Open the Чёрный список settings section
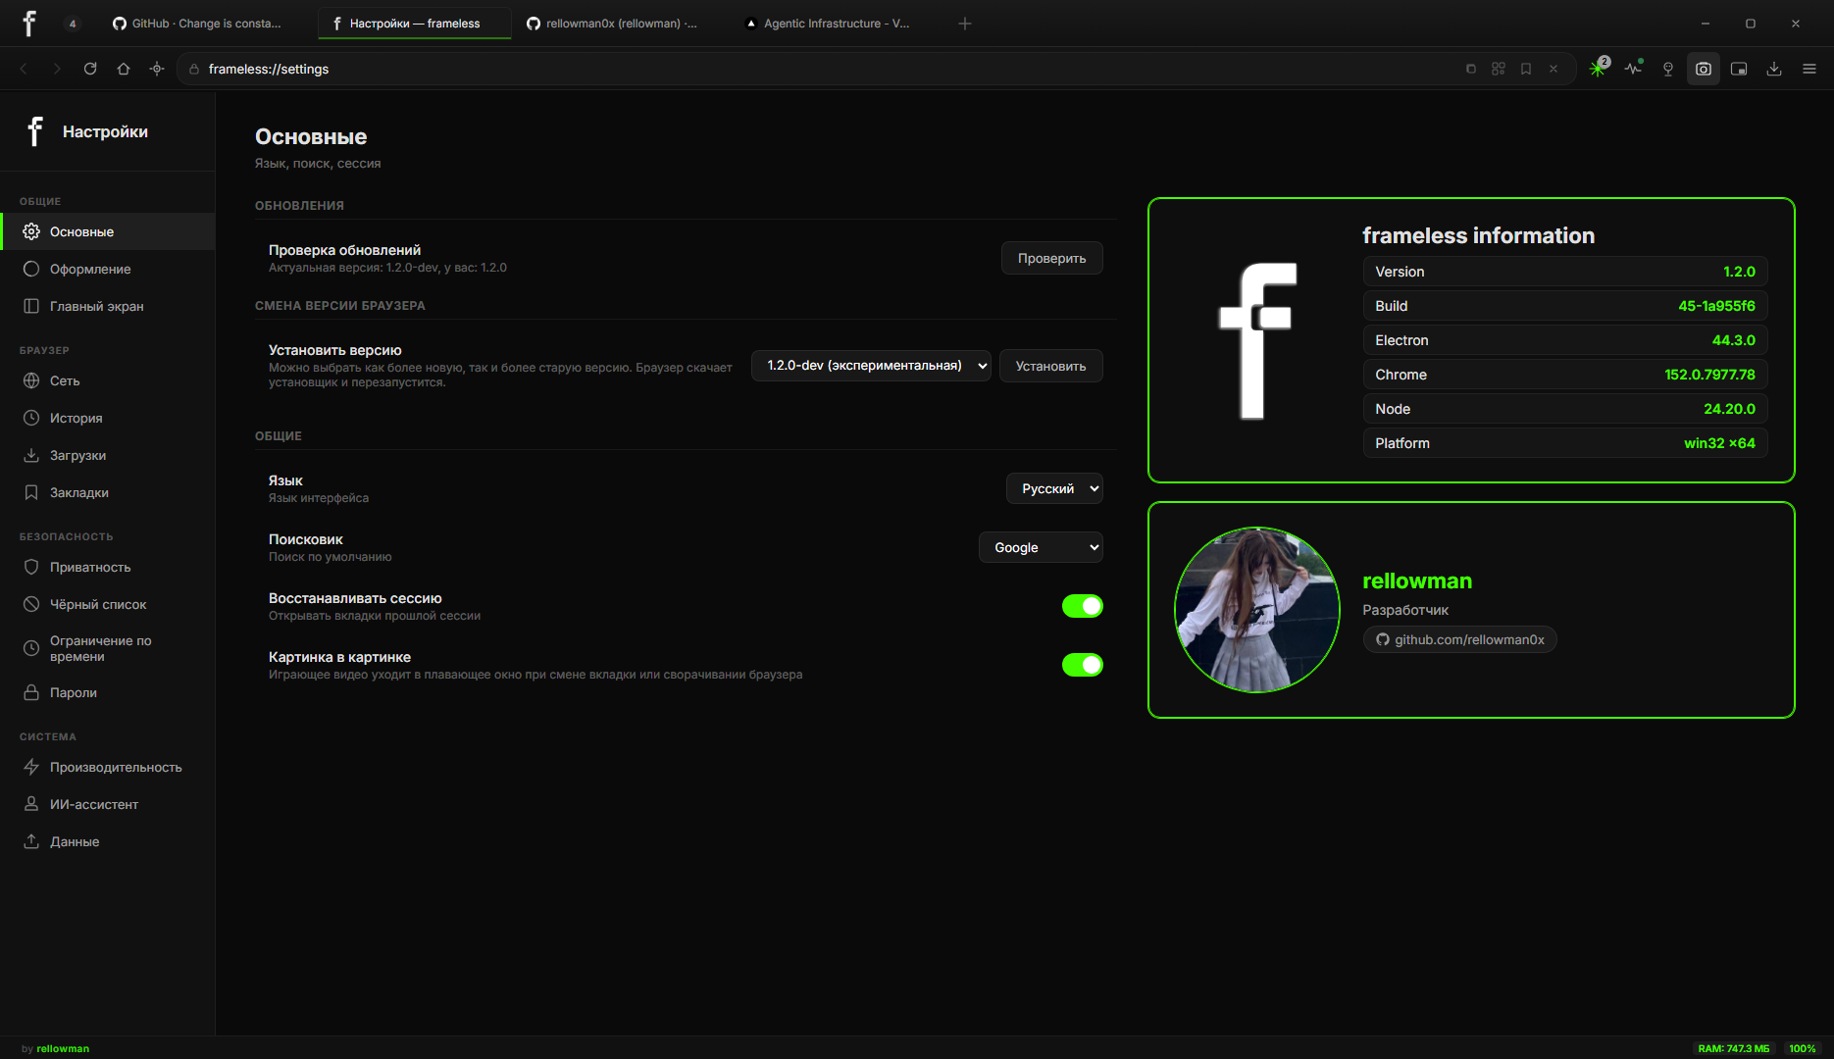Image resolution: width=1834 pixels, height=1059 pixels. pyautogui.click(x=108, y=604)
